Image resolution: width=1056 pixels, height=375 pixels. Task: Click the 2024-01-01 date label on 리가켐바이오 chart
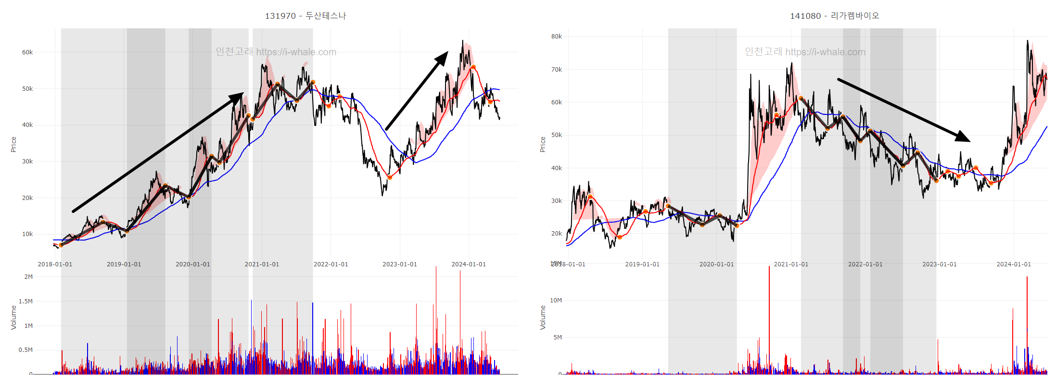coord(1014,264)
